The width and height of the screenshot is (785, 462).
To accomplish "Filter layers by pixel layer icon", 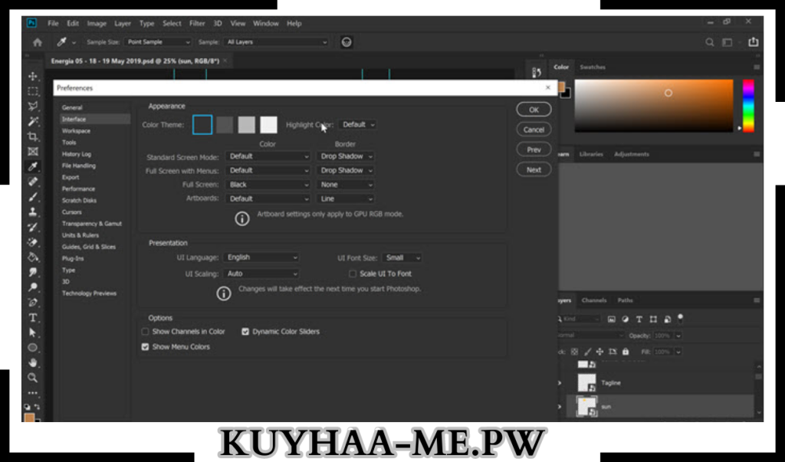I will coord(611,319).
